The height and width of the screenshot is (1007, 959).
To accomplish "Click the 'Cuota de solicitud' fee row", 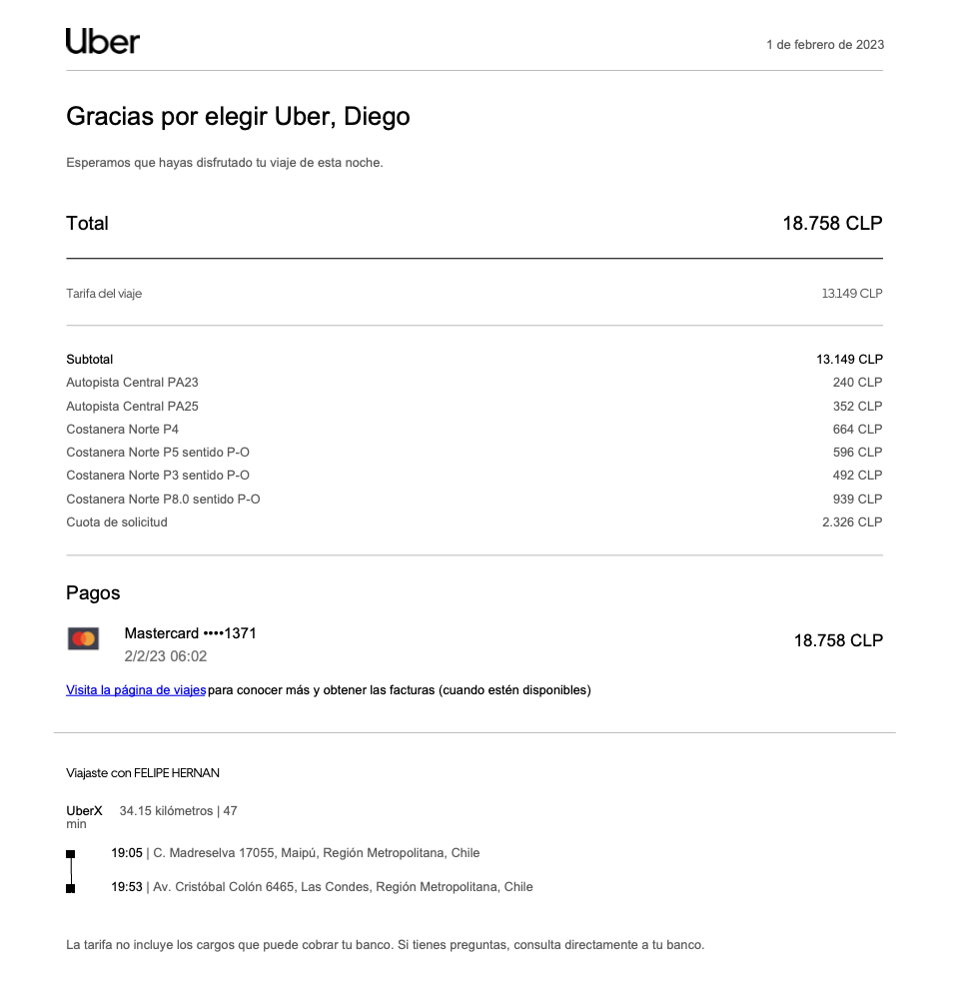I will (117, 522).
